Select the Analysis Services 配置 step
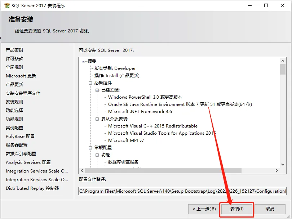Image resolution: width=292 pixels, height=219 pixels. [28, 162]
